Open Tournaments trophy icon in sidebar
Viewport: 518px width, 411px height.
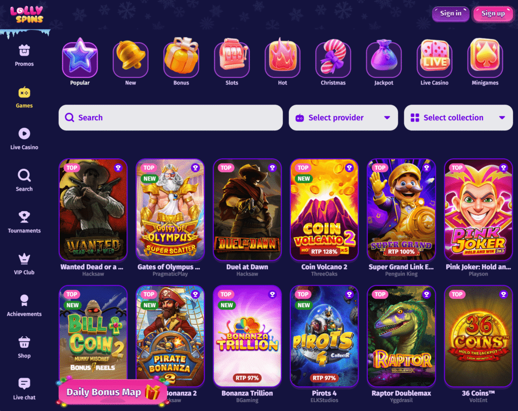tap(24, 217)
